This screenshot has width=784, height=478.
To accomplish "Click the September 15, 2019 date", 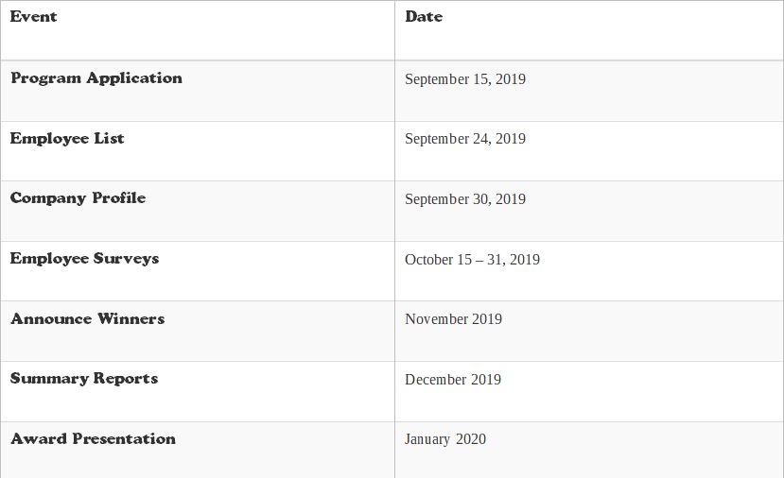I will pyautogui.click(x=465, y=79).
